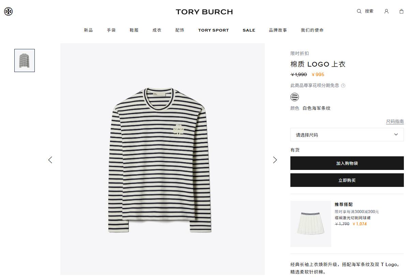Click the question mark help icon for 花呗分期
The height and width of the screenshot is (279, 410).
(343, 86)
